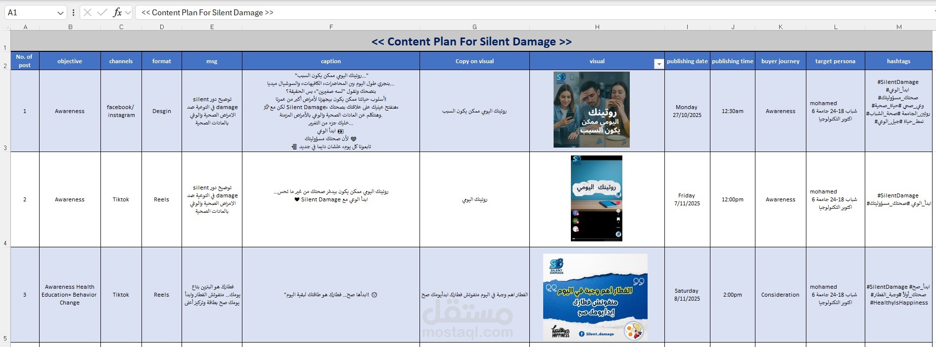Click the post 1 visual thumbnail image
Viewport: 936px width, 347px height.
click(592, 110)
